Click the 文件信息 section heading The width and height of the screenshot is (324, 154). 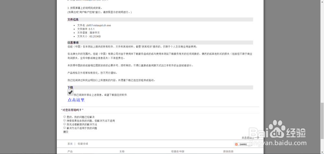click(x=73, y=20)
